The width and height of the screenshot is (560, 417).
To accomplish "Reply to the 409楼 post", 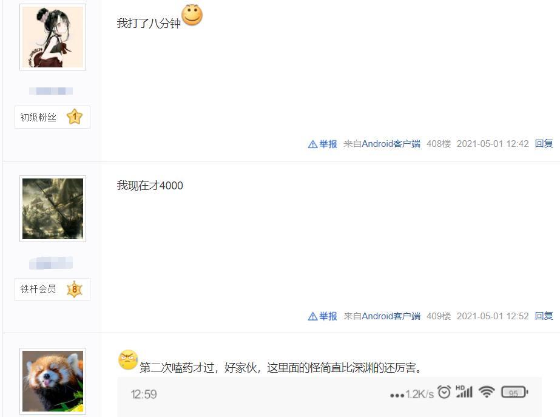I will (544, 316).
